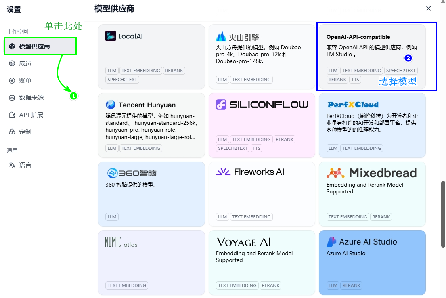Click the 账单 billing coin icon
The height and width of the screenshot is (298, 446).
point(12,80)
